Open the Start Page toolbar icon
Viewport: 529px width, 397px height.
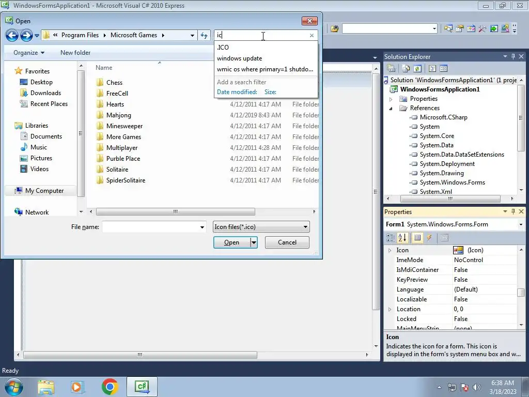493,29
